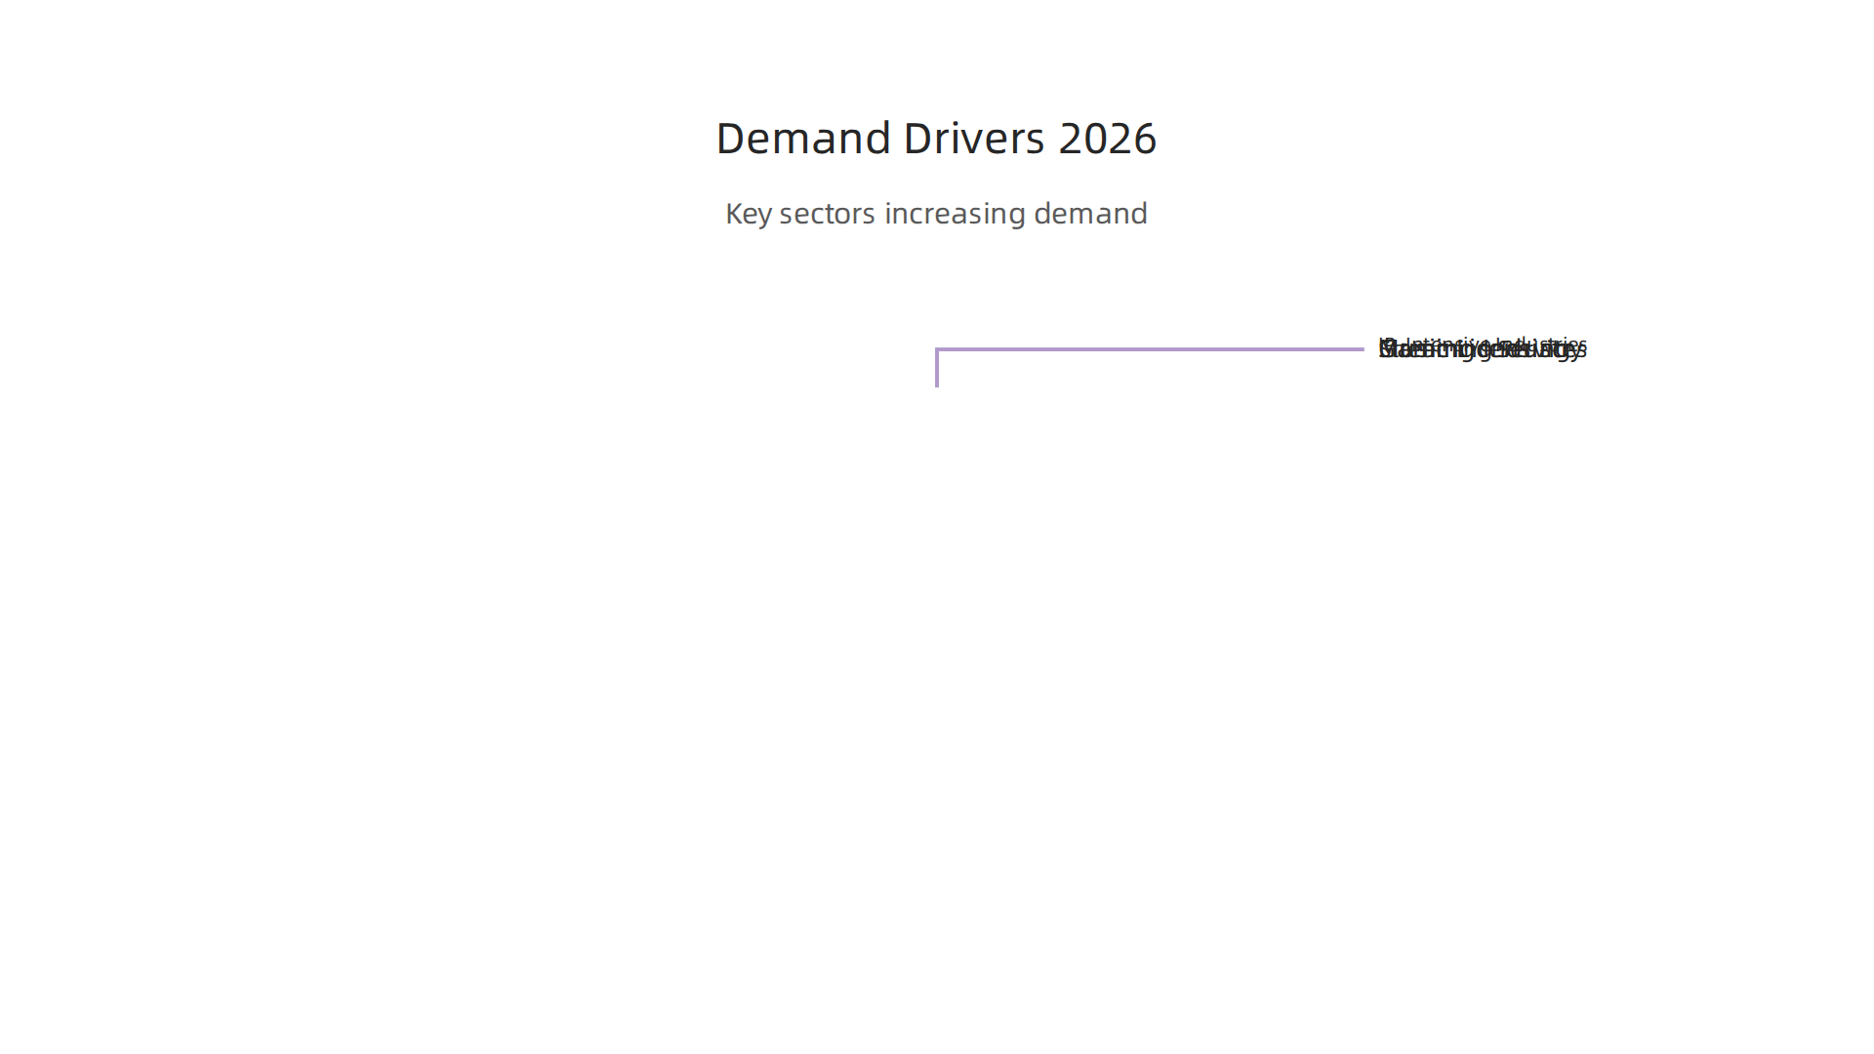Select the "Demand Drivers 2026" title
Screen dimensions: 1874x1054
(936, 139)
